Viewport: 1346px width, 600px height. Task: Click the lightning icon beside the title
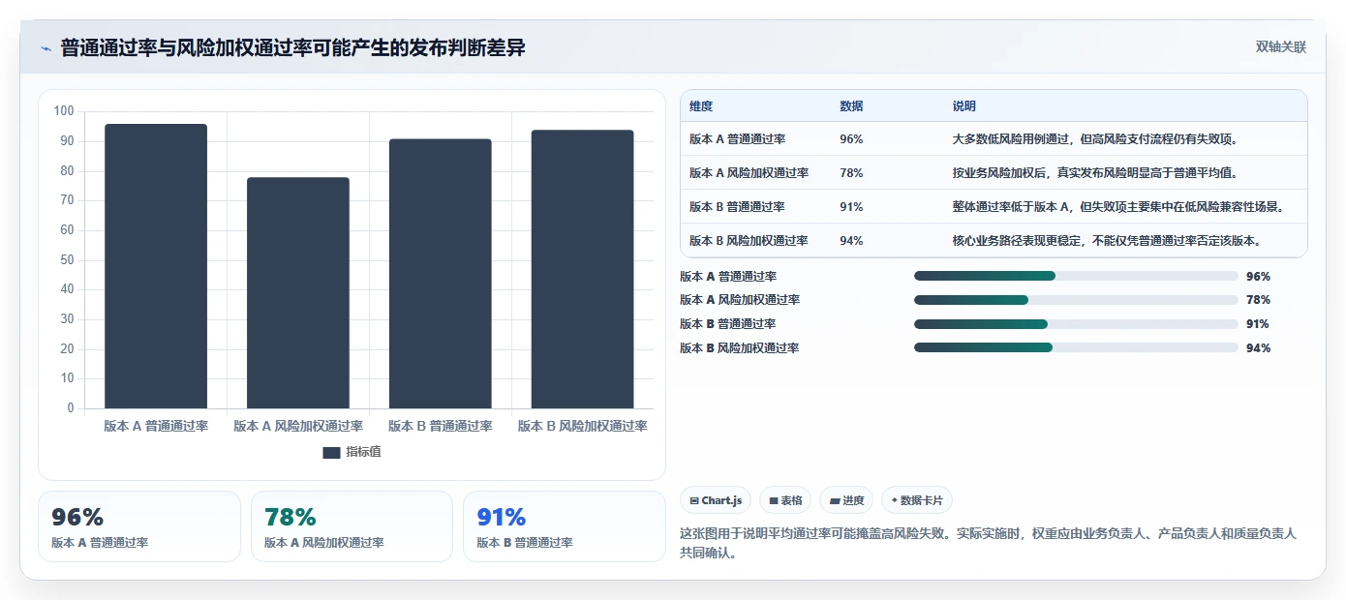46,48
